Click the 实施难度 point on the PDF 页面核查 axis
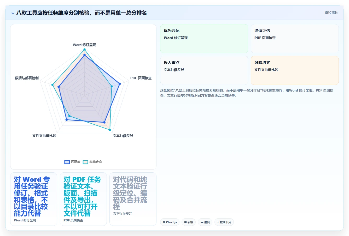Viewport: 349px width, 236px height. point(112,86)
